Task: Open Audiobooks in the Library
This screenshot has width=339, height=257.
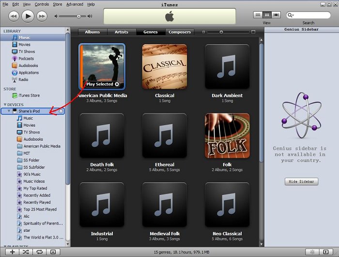Action: tap(33, 65)
